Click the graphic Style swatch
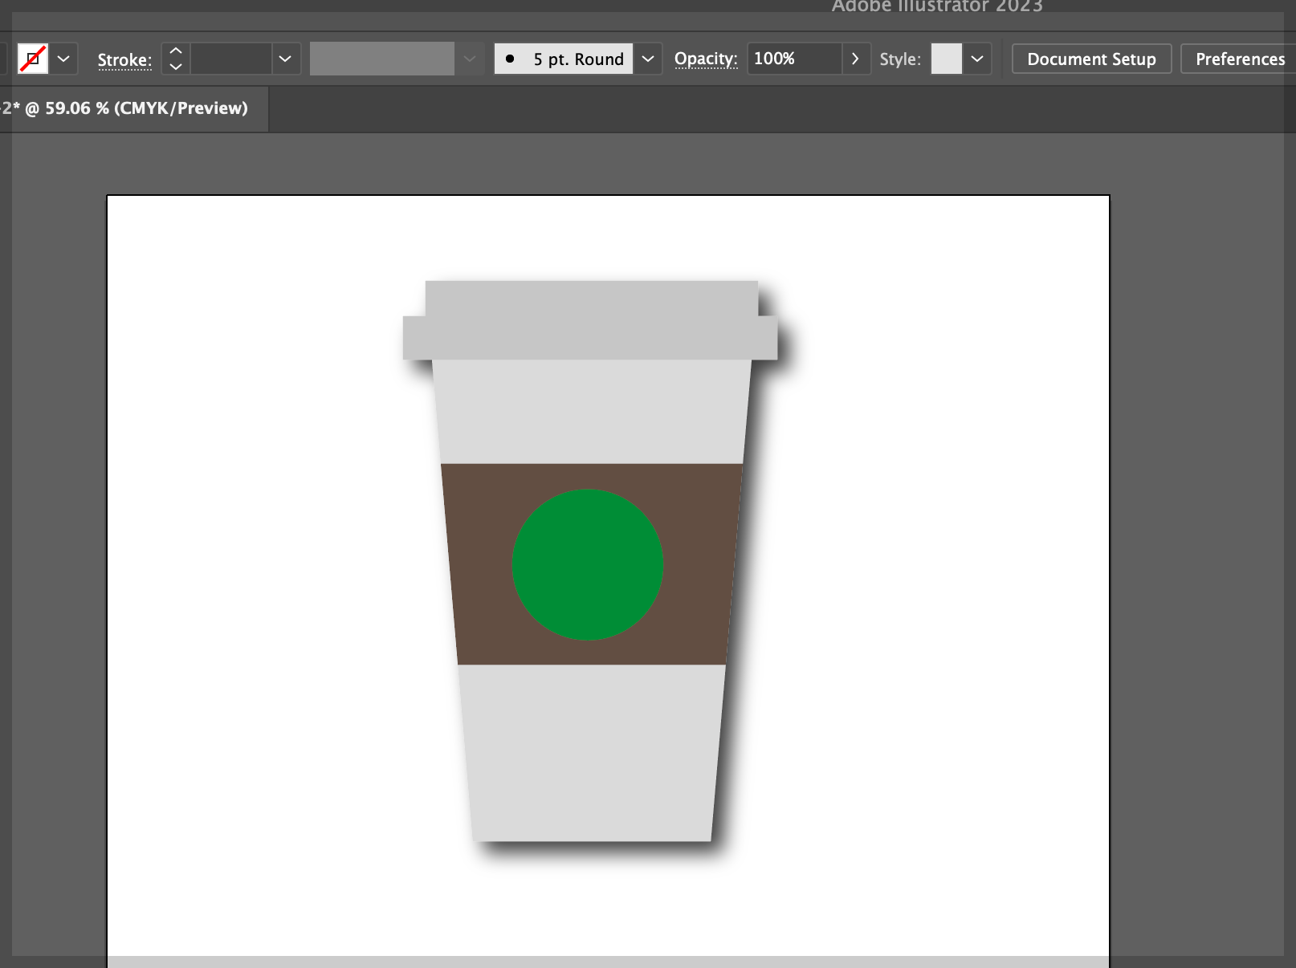Screen dimensions: 1296x968 pos(947,59)
